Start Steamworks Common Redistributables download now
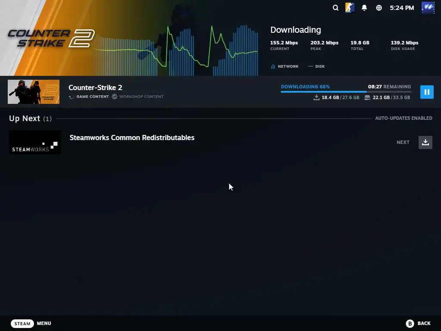441x331 pixels. coord(425,142)
